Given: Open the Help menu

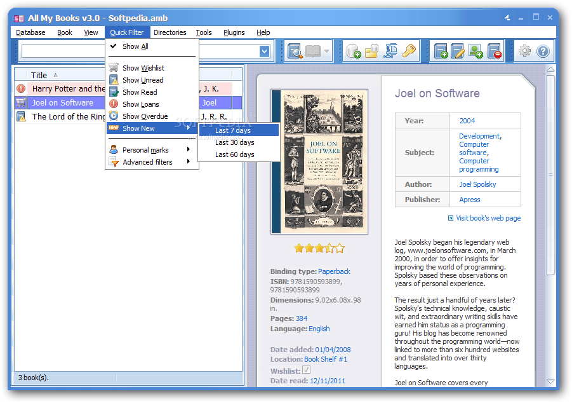Looking at the screenshot, I should (x=263, y=32).
